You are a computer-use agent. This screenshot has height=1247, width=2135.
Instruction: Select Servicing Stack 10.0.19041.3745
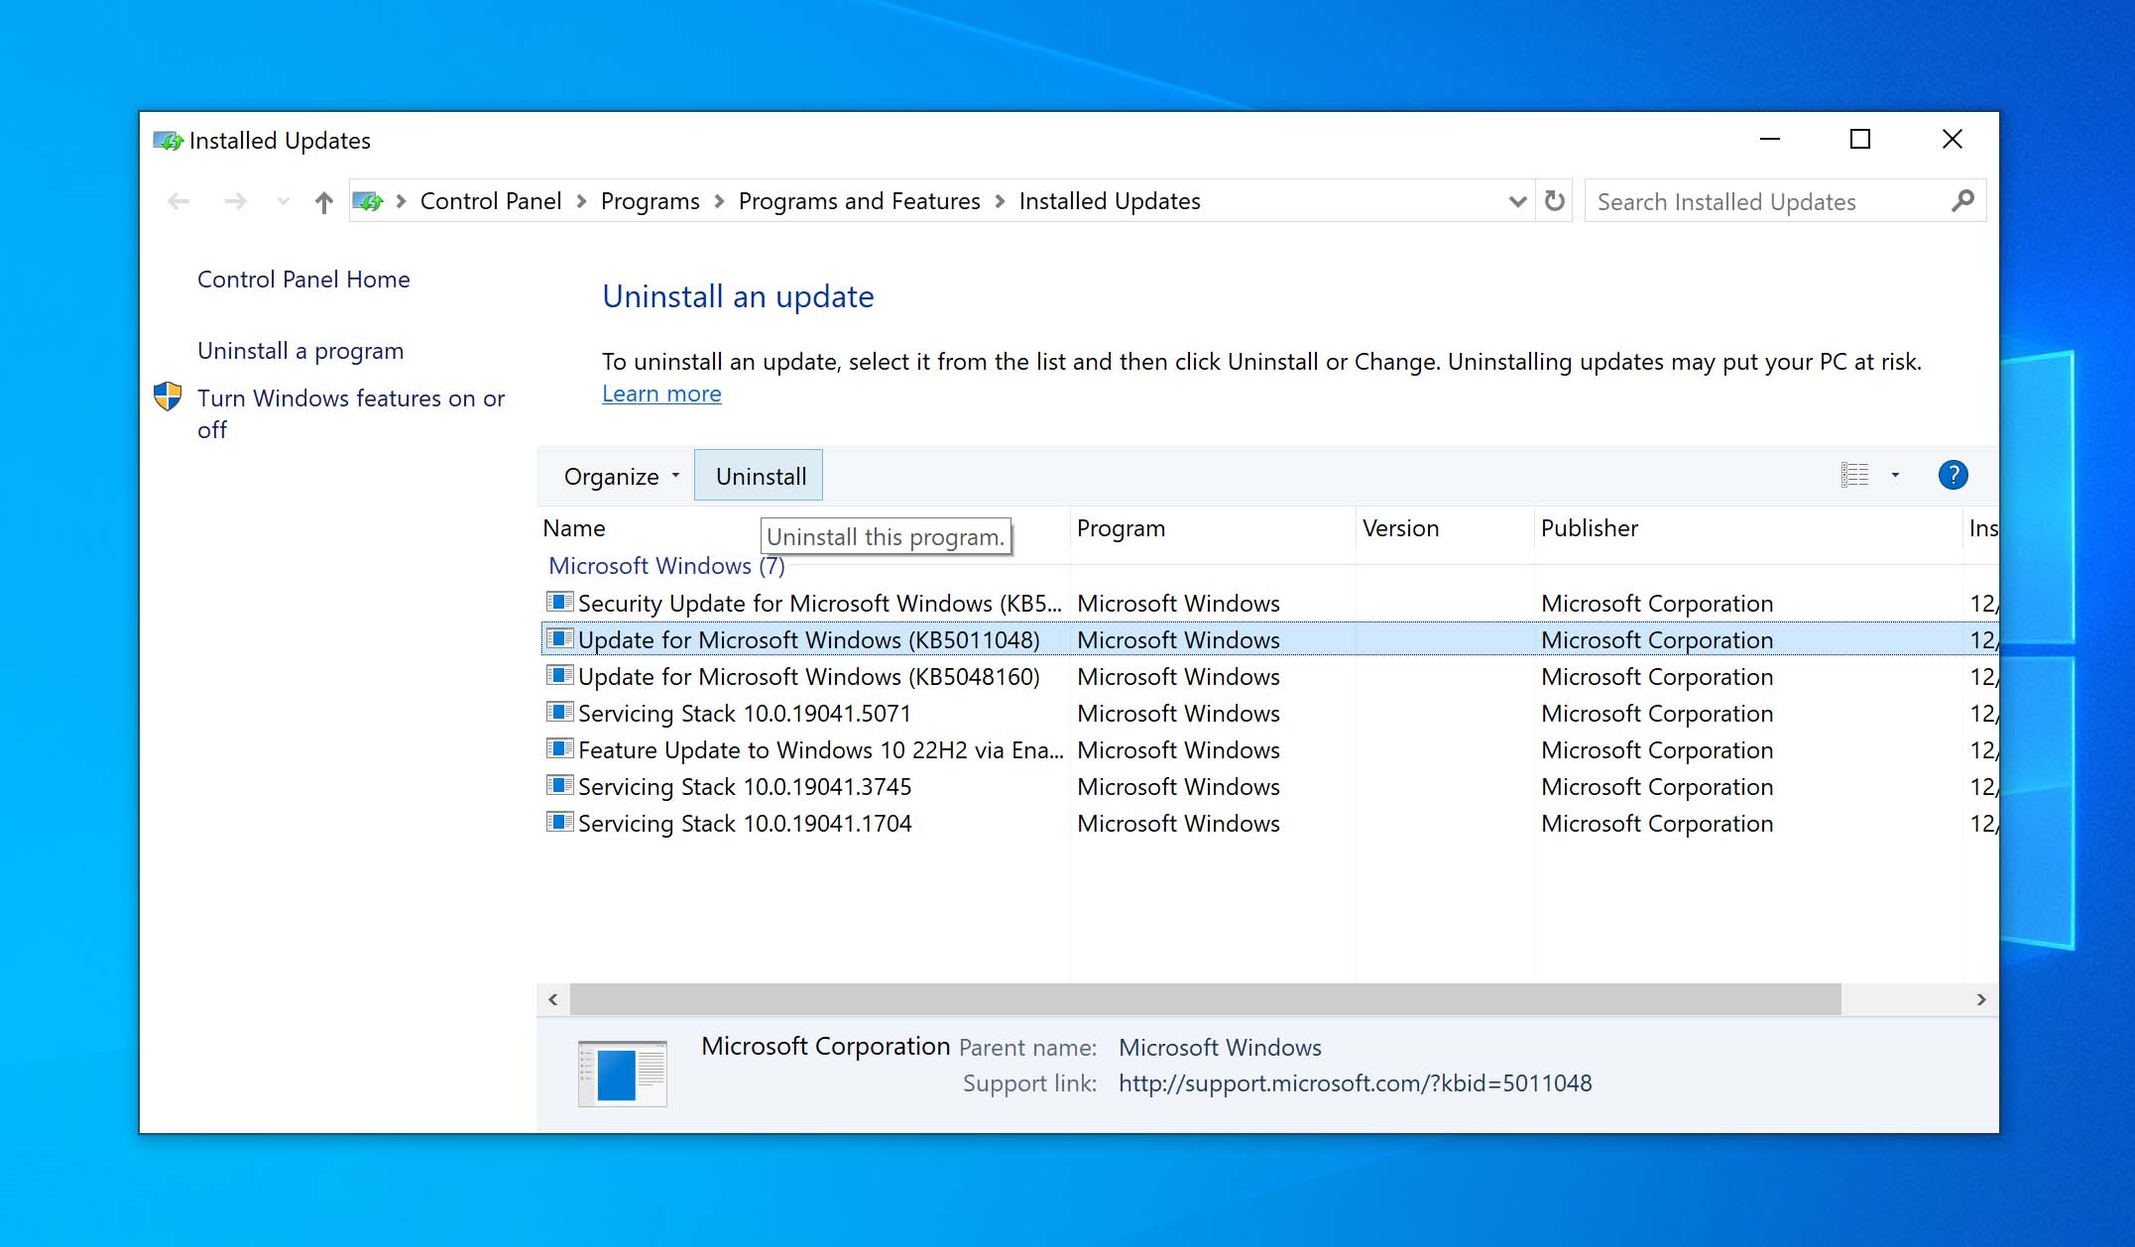[x=1269, y=787]
